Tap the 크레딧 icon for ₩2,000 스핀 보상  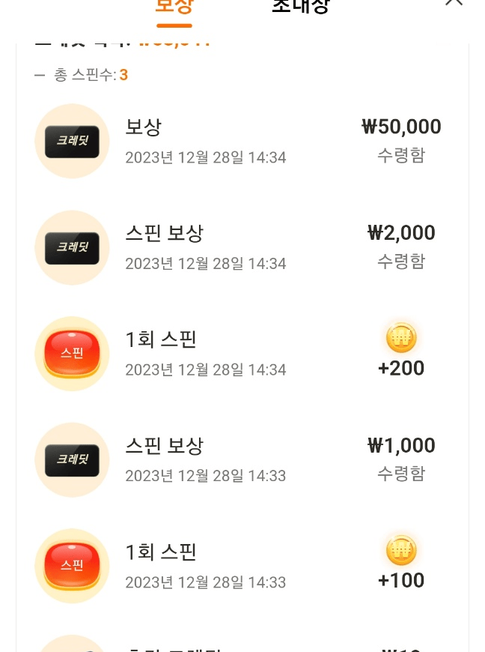[x=72, y=248]
